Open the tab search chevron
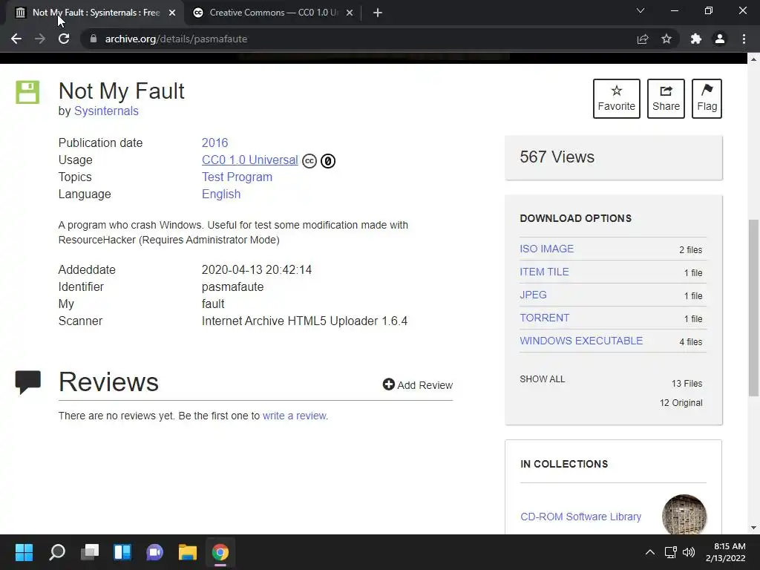 [641, 10]
